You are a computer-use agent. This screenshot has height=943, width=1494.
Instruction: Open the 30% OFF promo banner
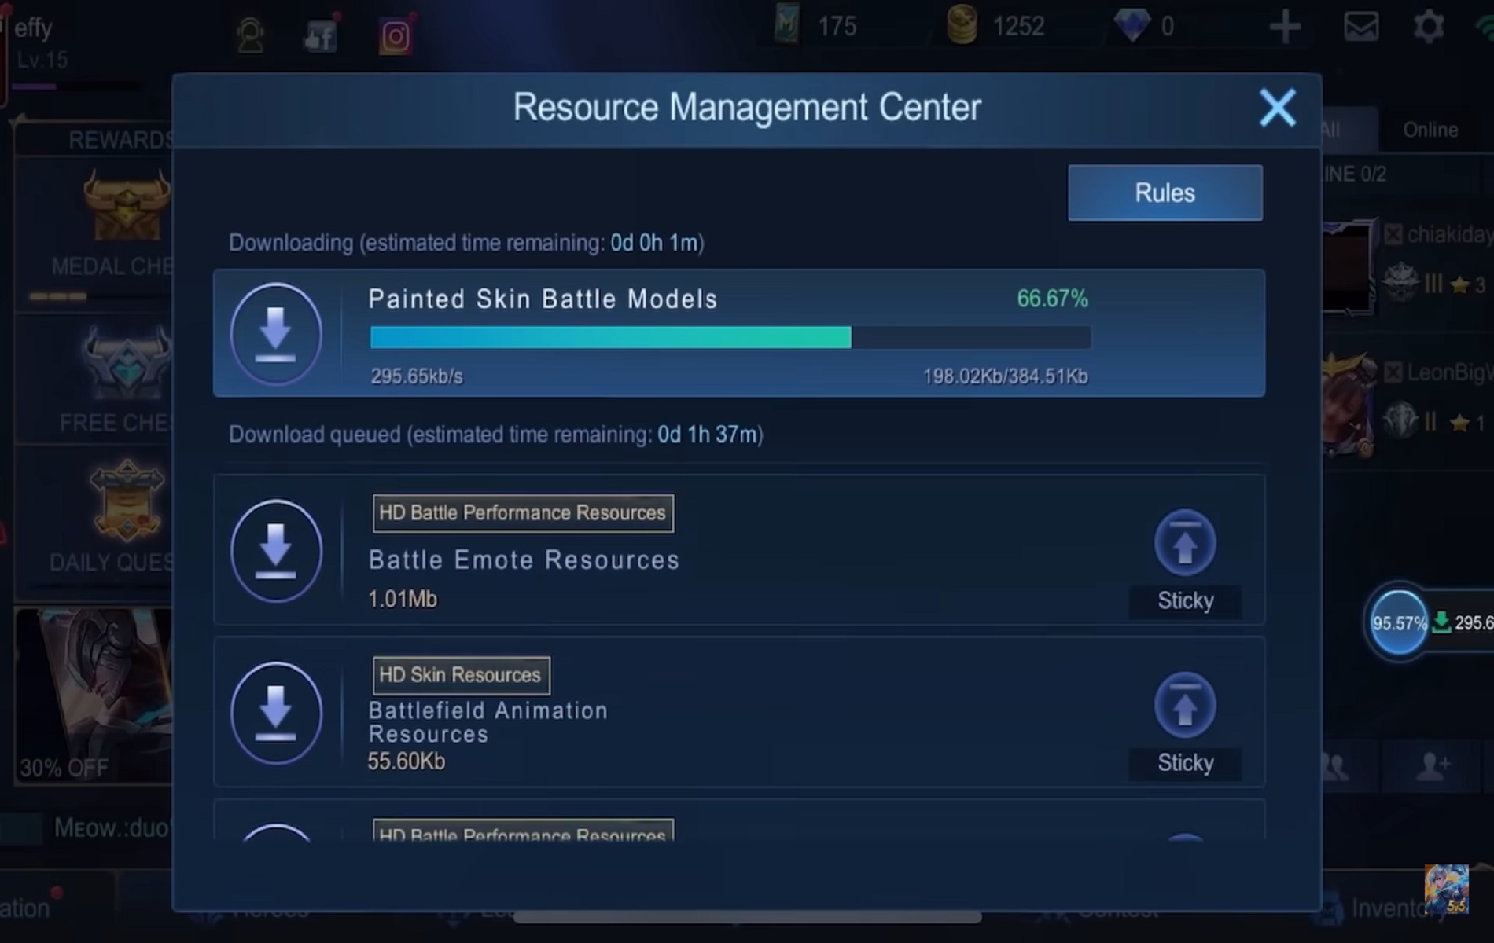(x=94, y=695)
